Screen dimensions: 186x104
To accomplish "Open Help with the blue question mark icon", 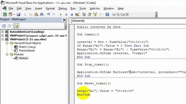I will tap(107, 14).
